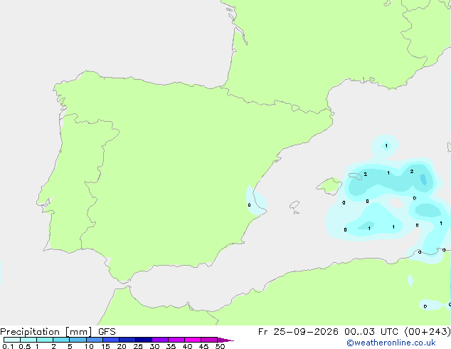Click the dry gap inside the rain area
The image size is (451, 349).
396,203
